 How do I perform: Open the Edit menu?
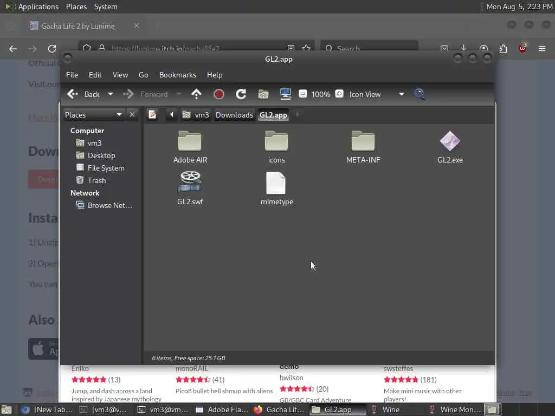click(x=95, y=75)
